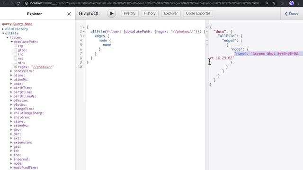Expand the children: field

pos(11,117)
